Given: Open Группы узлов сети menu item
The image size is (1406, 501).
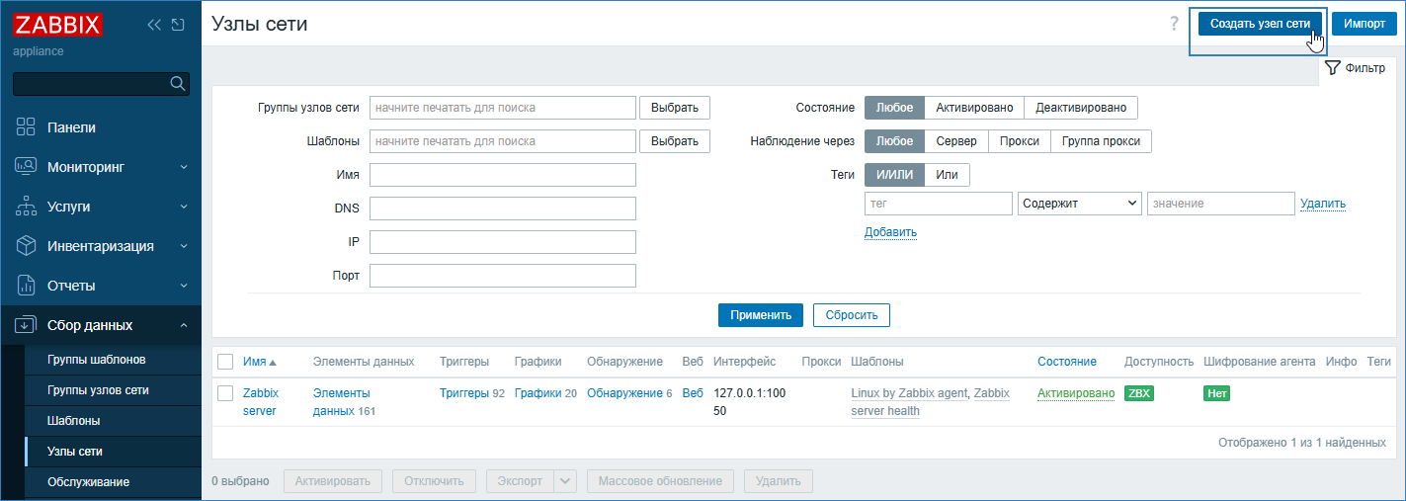Looking at the screenshot, I should [98, 390].
